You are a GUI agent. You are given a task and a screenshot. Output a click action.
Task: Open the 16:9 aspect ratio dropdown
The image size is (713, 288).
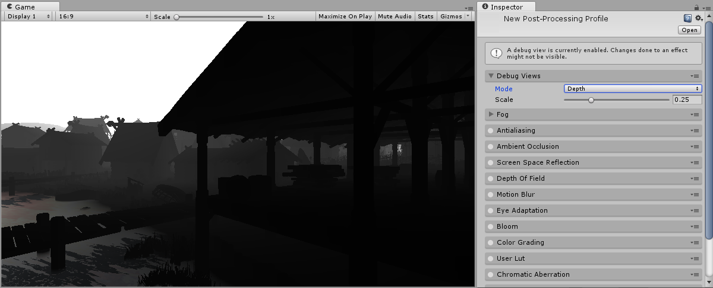(x=103, y=17)
